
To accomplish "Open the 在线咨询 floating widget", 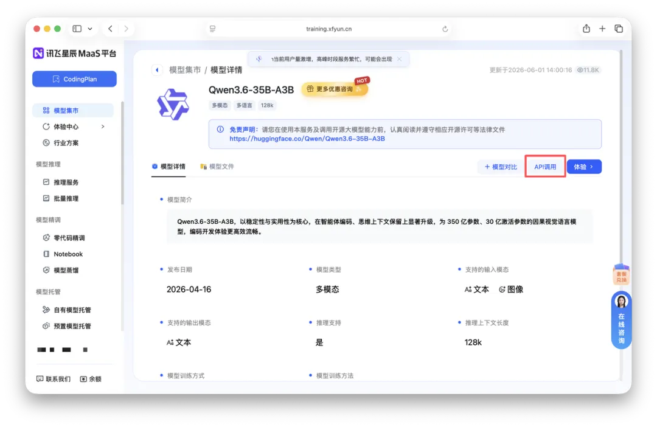I will tap(621, 320).
